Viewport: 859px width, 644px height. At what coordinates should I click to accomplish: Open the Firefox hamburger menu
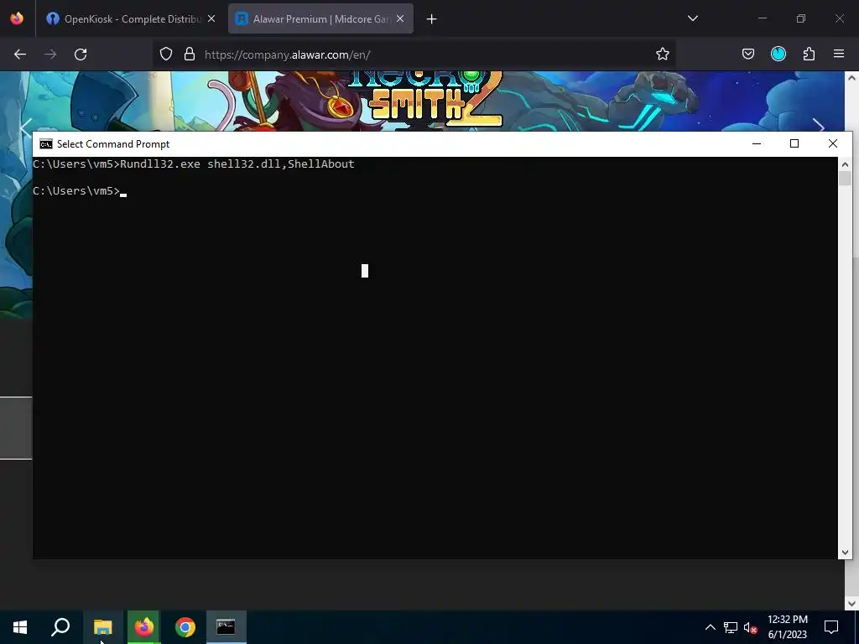pos(839,55)
